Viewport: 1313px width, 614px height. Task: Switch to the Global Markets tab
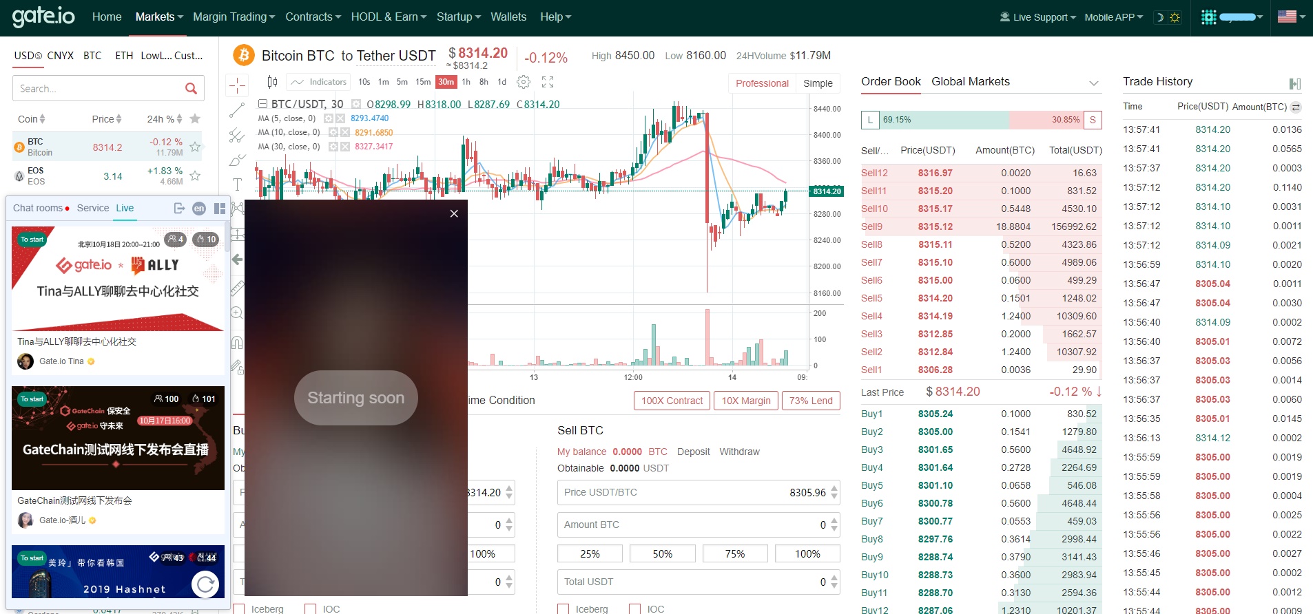pos(970,81)
